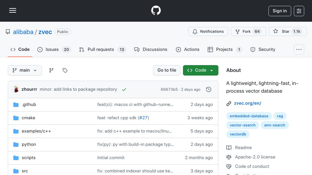Select the Code tab
The height and width of the screenshot is (175, 312).
click(x=20, y=49)
